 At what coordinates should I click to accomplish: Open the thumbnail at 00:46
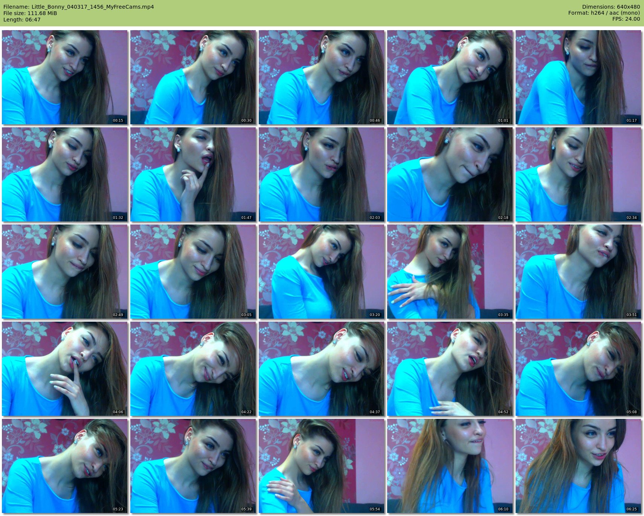click(x=321, y=77)
